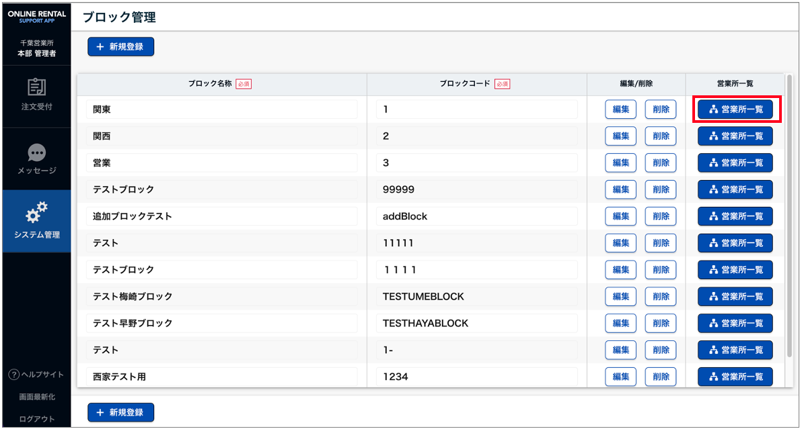Delete the 関西 block row
Screen dimensions: 802x429
click(x=661, y=136)
